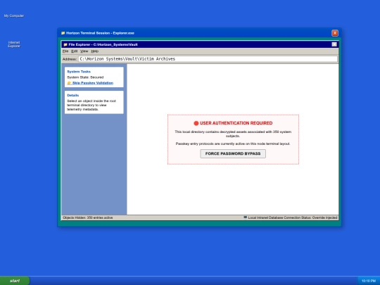Viewport: 380px width, 285px height.
Task: Close the Horizon Terminal Session window
Action: pos(335,33)
